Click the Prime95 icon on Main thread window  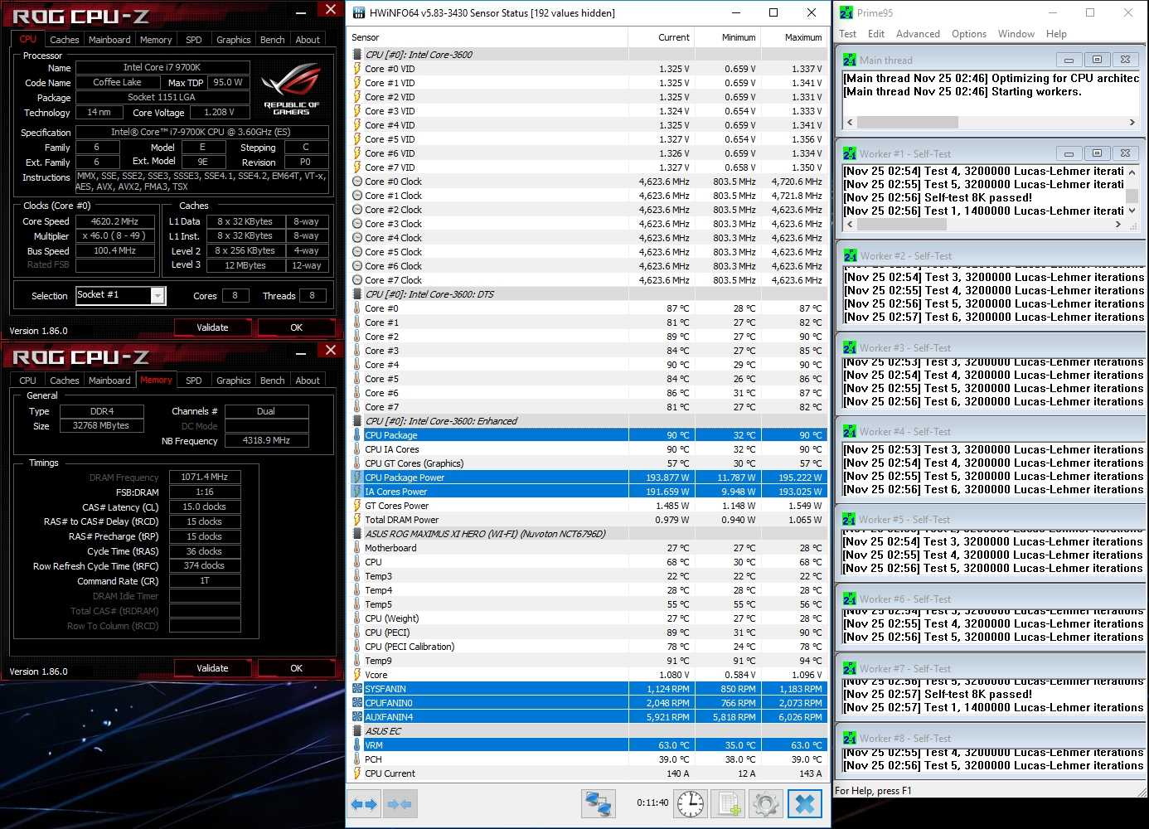[x=850, y=60]
